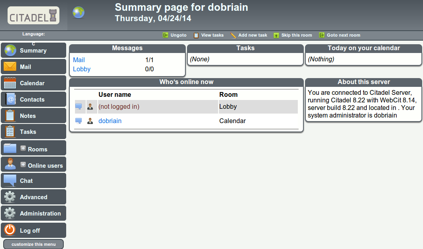Click the Room column header
The width and height of the screenshot is (423, 249).
click(228, 94)
